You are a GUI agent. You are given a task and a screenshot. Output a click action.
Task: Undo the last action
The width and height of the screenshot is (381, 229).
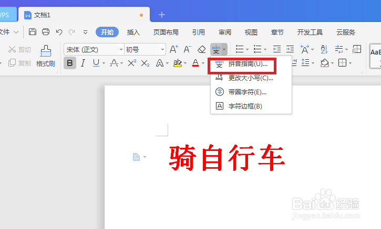(x=59, y=32)
